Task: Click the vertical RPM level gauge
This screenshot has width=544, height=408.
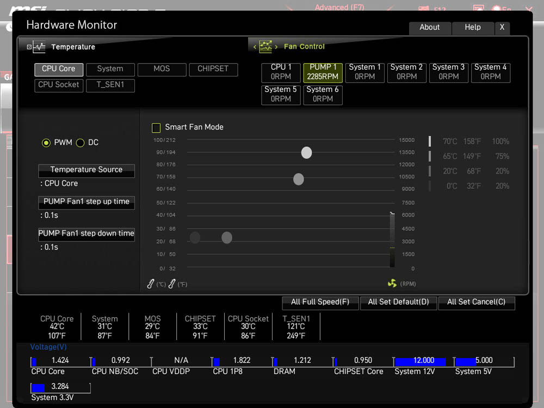Action: 392,240
